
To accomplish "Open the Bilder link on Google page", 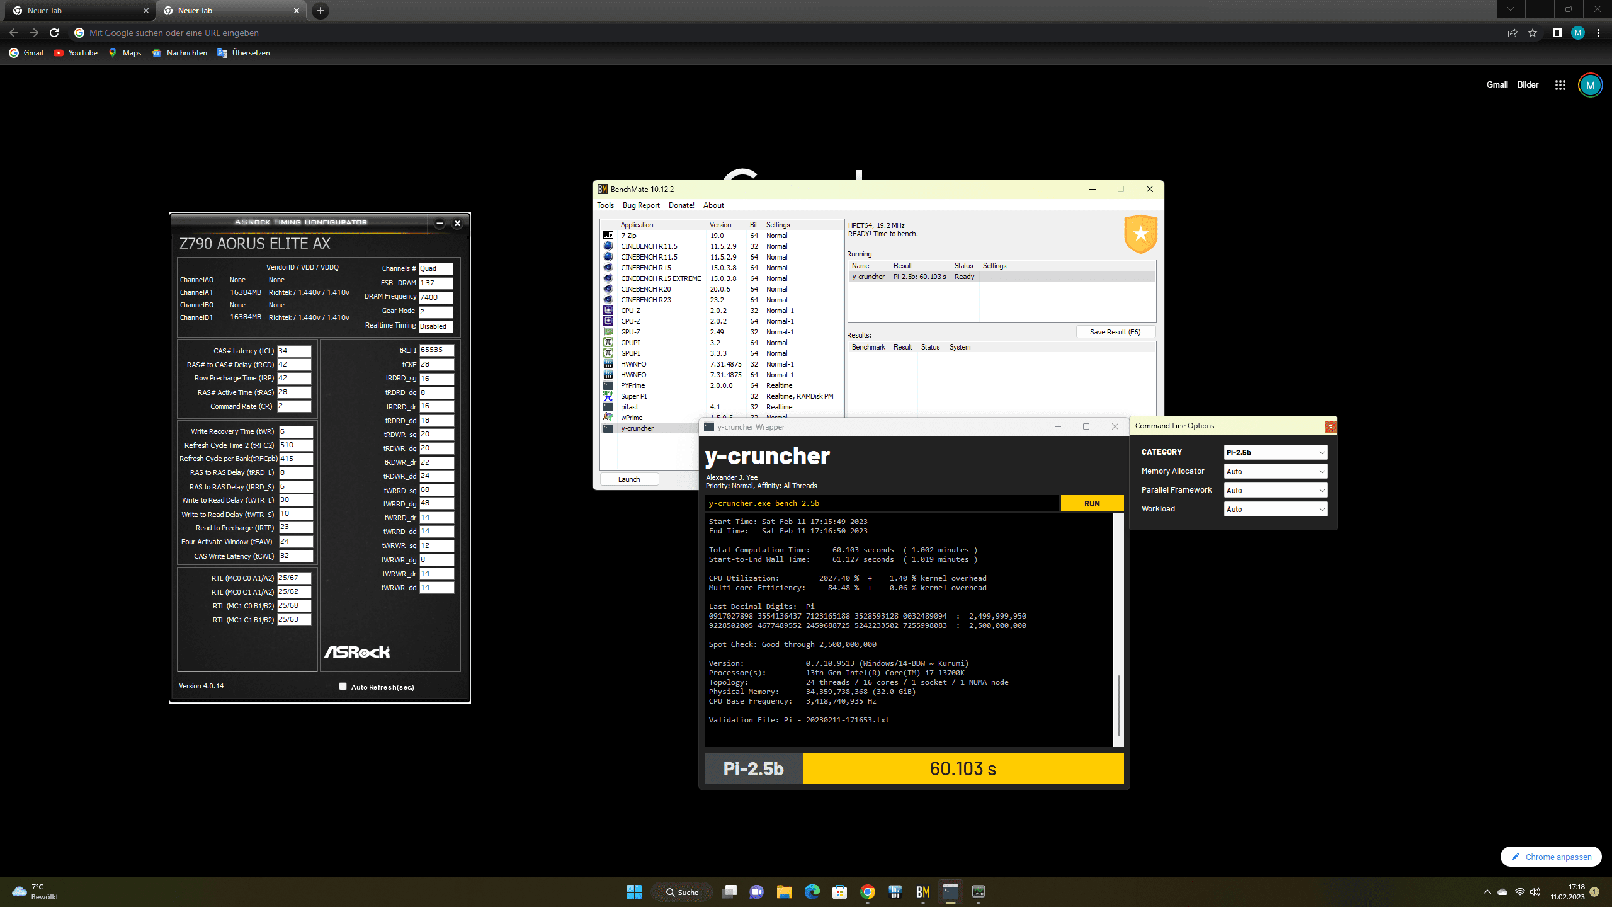I will (1528, 85).
